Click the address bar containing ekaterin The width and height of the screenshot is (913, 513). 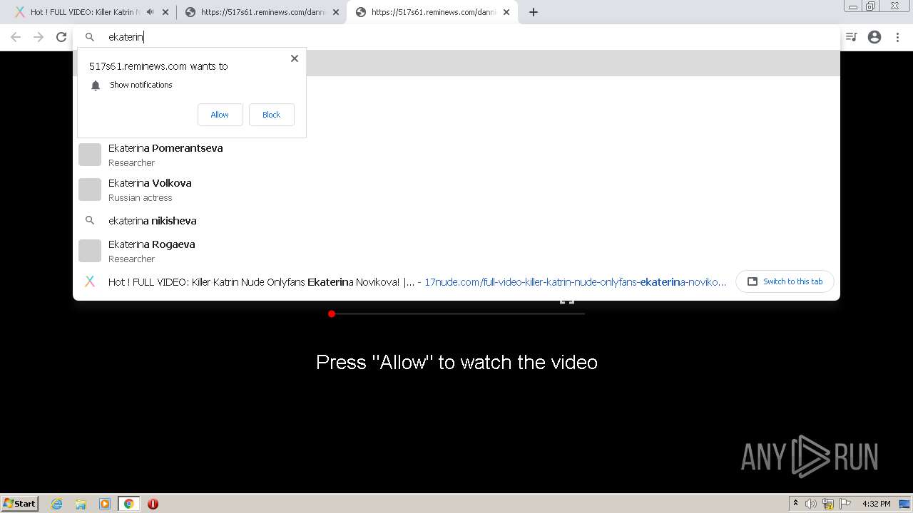pos(456,37)
